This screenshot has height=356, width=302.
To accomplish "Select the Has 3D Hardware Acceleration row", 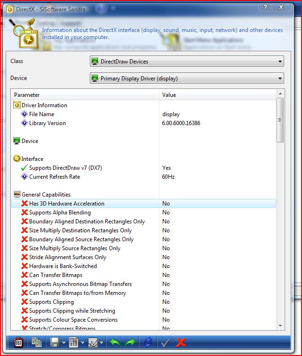I will point(144,204).
